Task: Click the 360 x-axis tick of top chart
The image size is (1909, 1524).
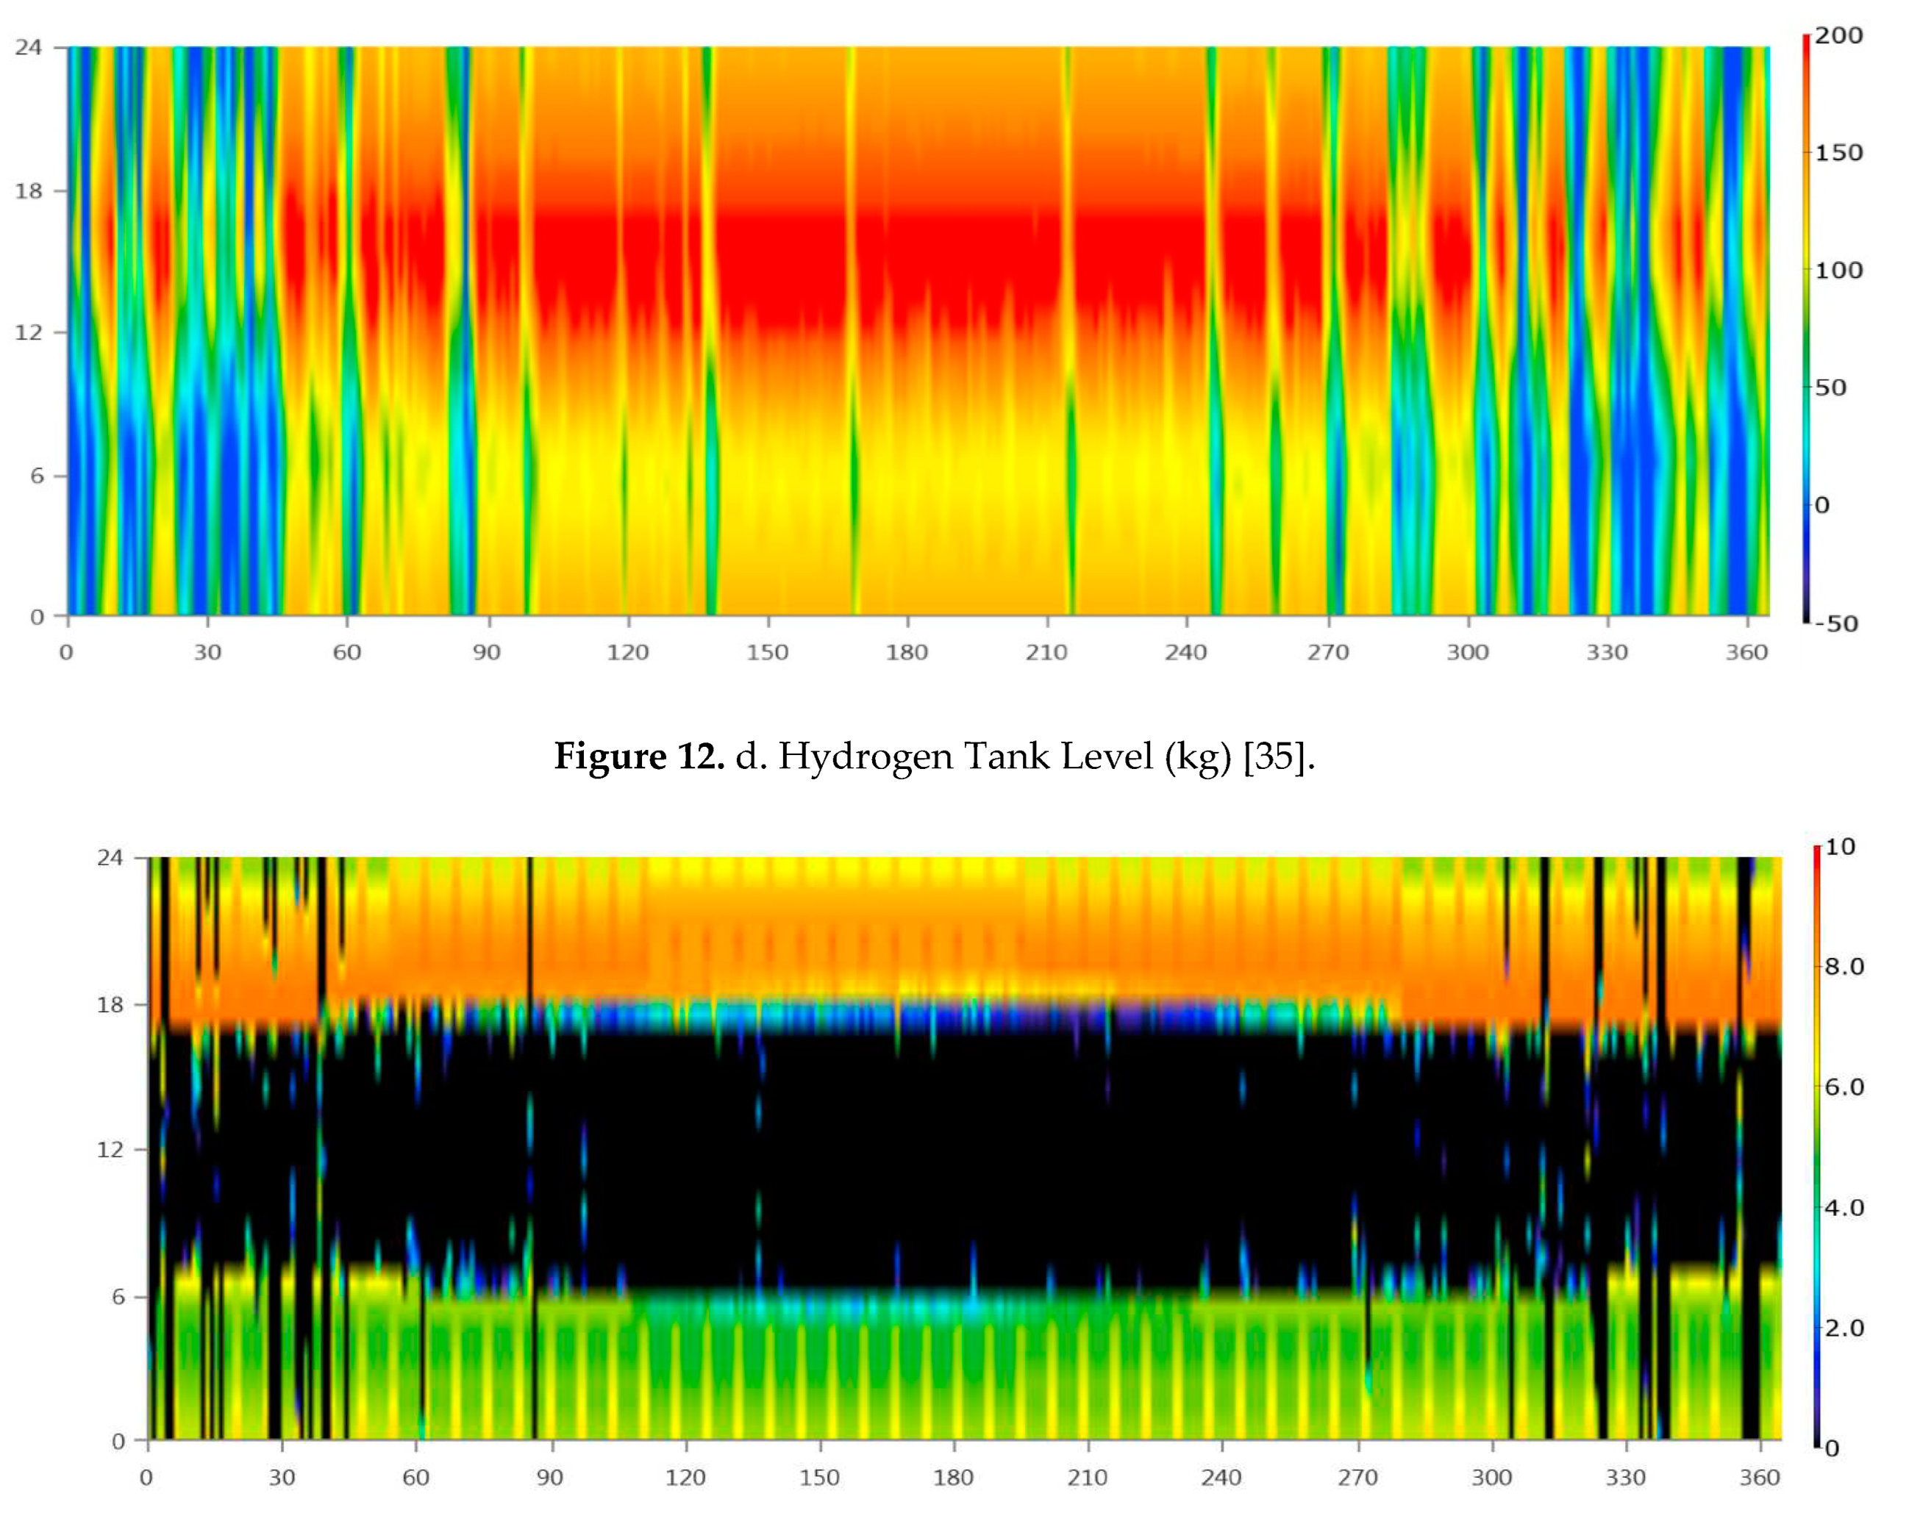Action: [1746, 652]
